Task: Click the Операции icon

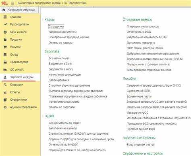Action: [5, 85]
